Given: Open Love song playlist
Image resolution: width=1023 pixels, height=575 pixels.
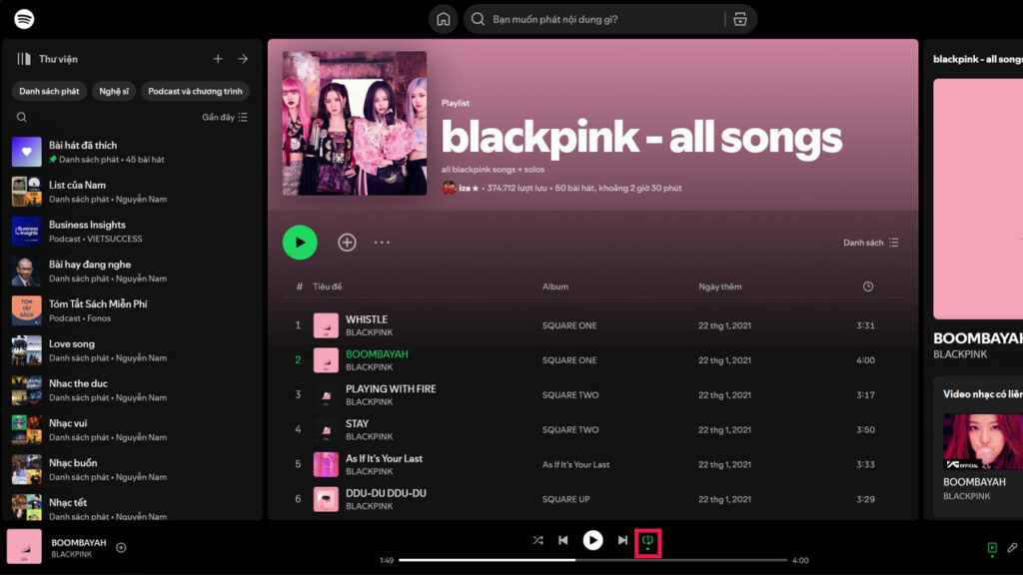Looking at the screenshot, I should [x=131, y=350].
